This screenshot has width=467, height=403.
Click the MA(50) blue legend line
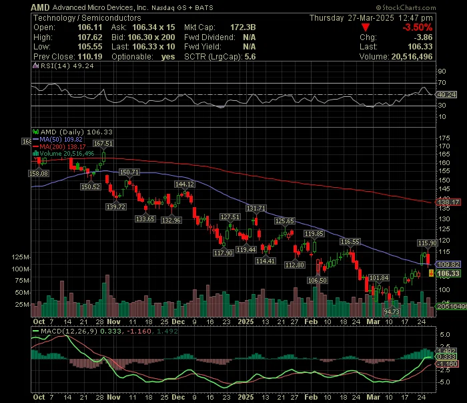click(36, 139)
